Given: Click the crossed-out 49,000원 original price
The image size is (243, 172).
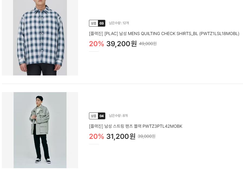Looking at the screenshot, I should coord(148,44).
